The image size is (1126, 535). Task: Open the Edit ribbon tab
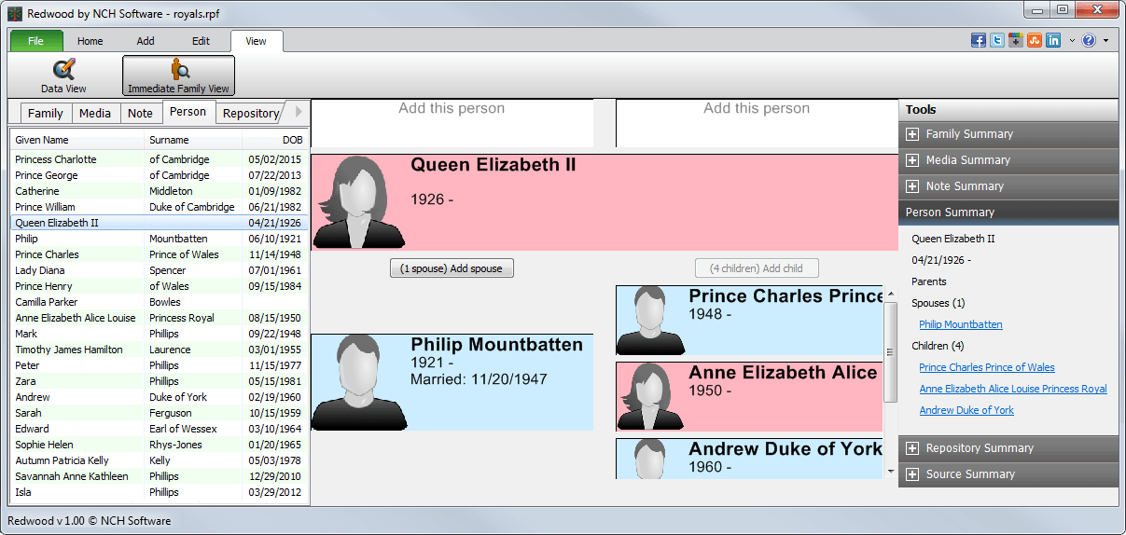[201, 41]
